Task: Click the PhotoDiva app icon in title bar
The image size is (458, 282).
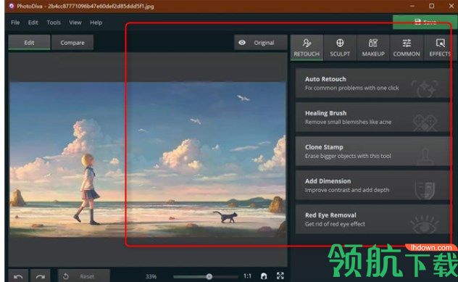Action: [x=12, y=6]
